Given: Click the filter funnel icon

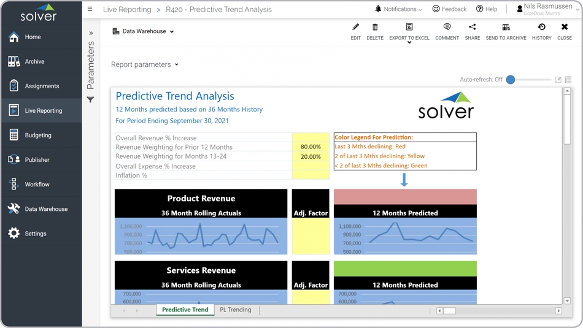Looking at the screenshot, I should point(90,99).
